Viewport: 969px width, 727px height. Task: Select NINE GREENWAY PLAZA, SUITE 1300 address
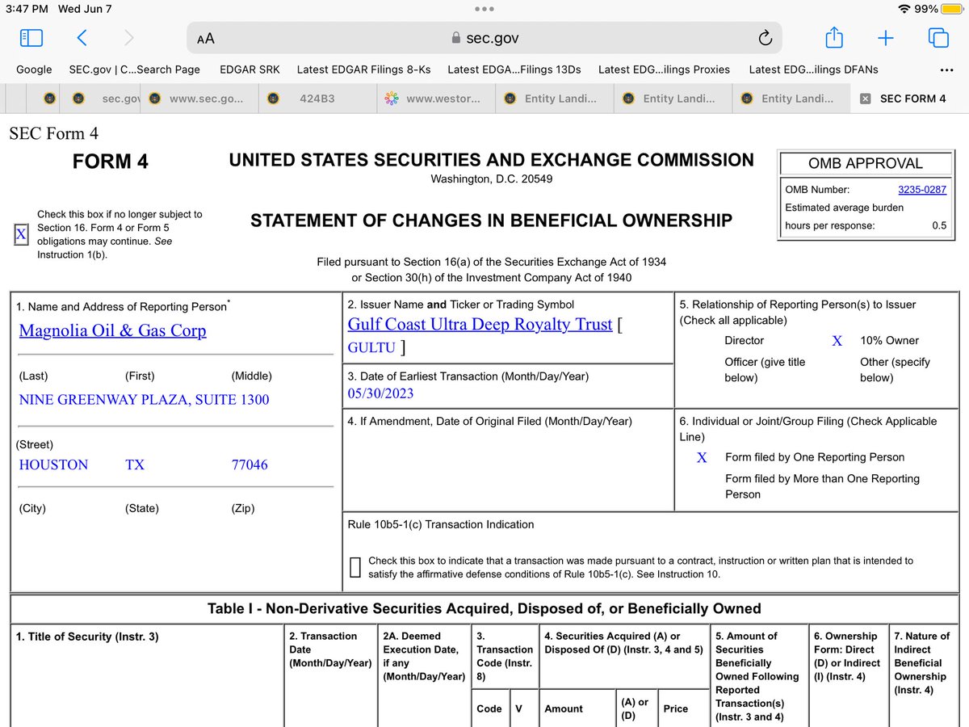coord(144,399)
